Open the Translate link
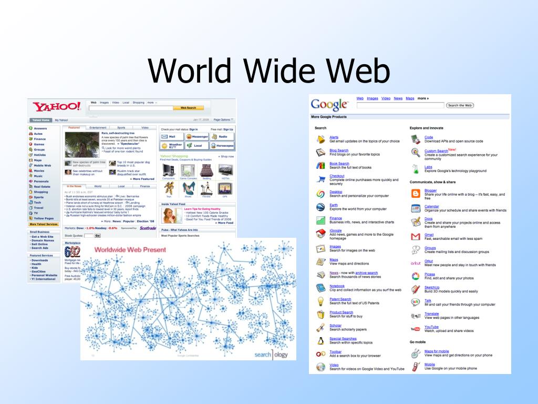This screenshot has height=404, width=538. click(x=432, y=314)
